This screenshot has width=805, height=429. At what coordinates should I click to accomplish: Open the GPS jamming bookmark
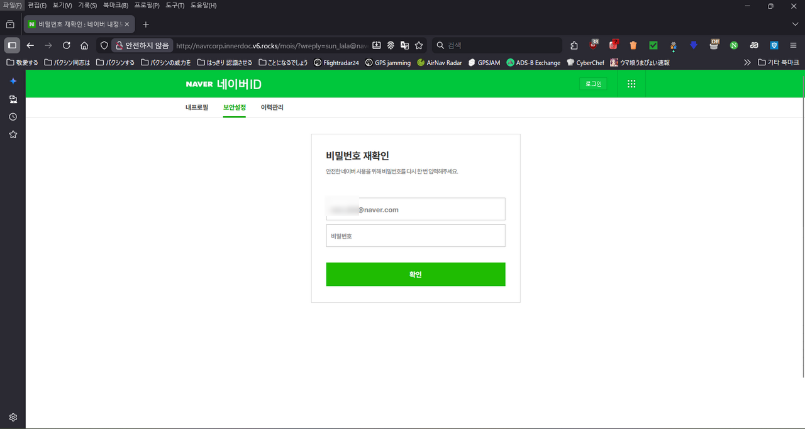(387, 63)
